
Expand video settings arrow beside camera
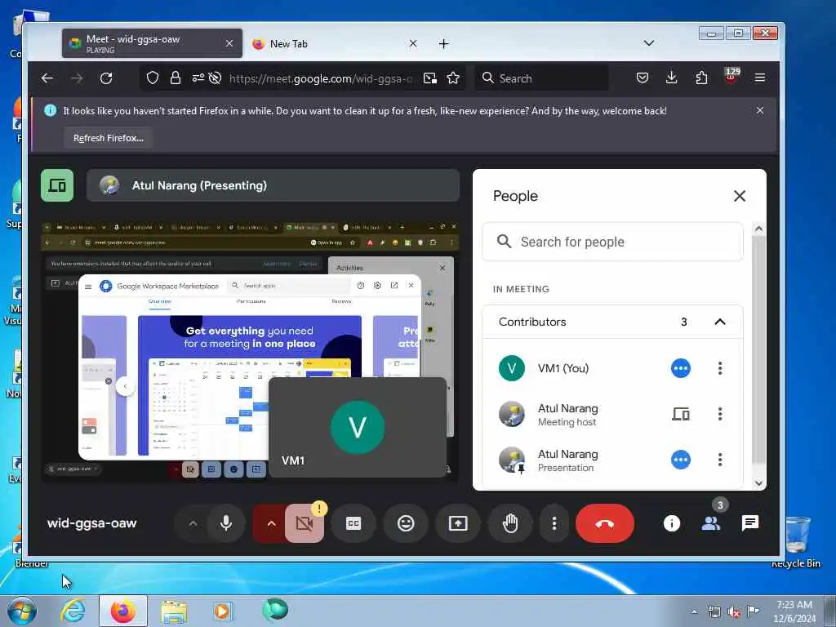271,523
